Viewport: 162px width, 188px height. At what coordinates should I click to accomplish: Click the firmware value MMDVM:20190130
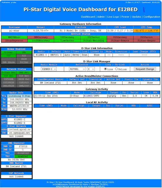click(x=19, y=106)
